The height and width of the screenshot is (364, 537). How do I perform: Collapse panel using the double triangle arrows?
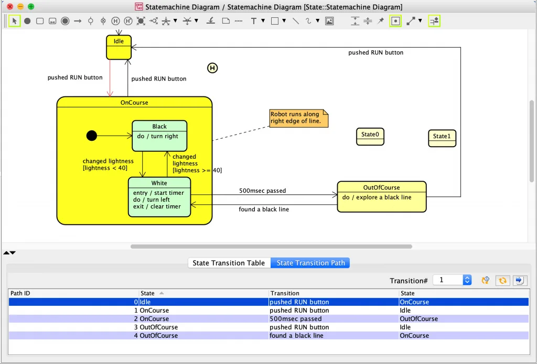(9, 253)
